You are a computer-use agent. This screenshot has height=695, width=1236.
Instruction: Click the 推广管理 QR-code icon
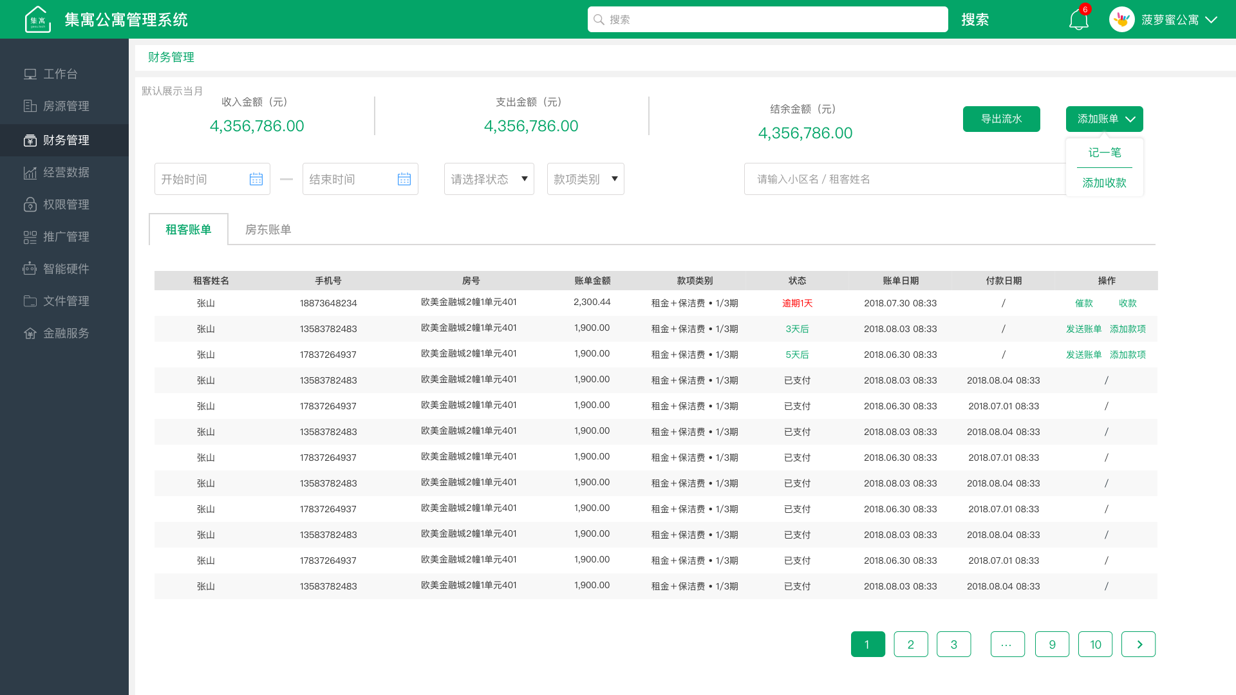tap(30, 237)
